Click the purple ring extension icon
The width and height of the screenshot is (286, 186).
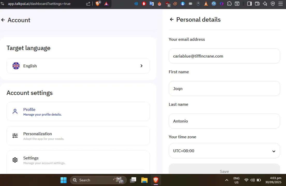222,4
